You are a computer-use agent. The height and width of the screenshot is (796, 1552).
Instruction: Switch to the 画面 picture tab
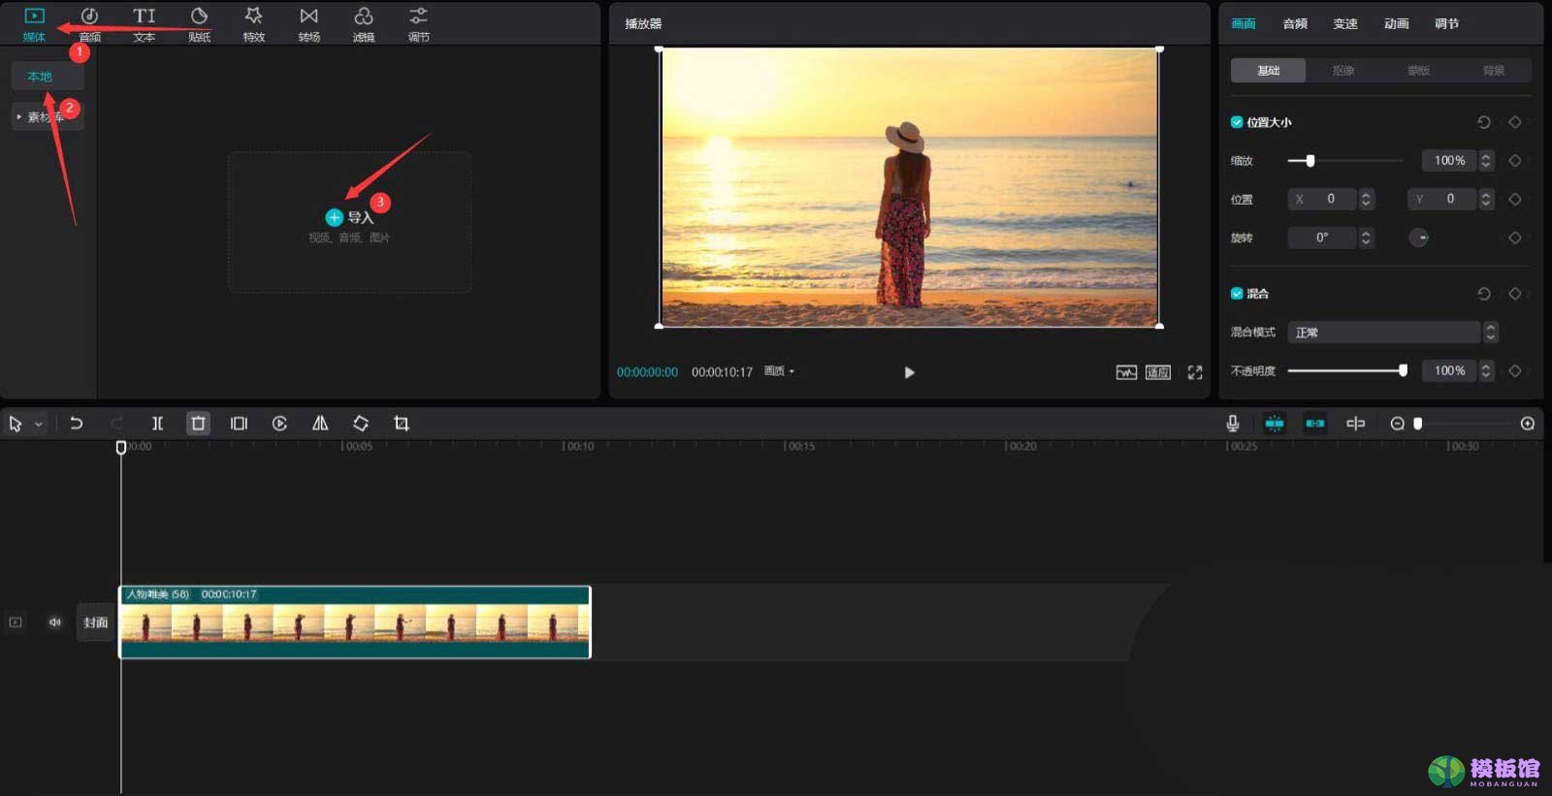coord(1244,23)
